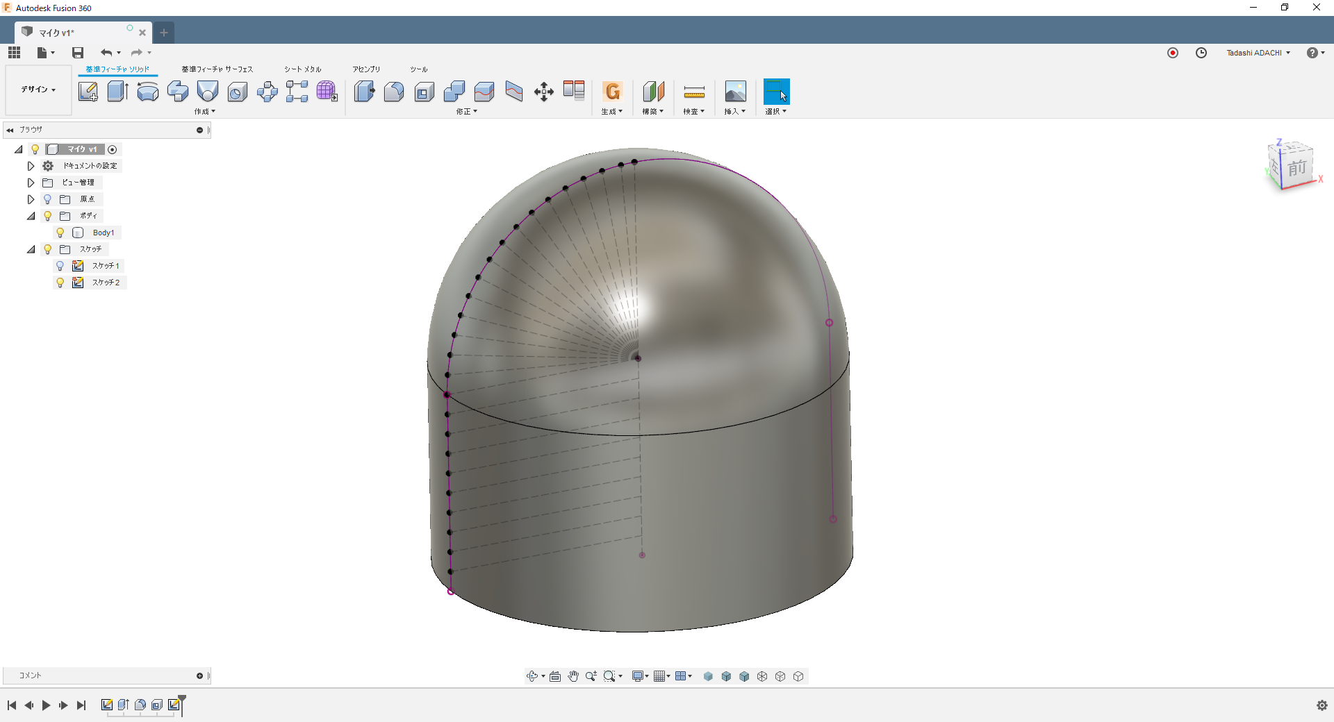
Task: Activate the Extrude tool
Action: [117, 92]
